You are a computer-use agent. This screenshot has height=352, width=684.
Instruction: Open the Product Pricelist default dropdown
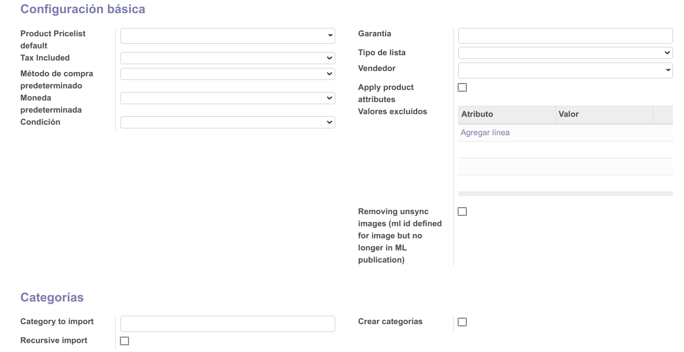coord(224,36)
